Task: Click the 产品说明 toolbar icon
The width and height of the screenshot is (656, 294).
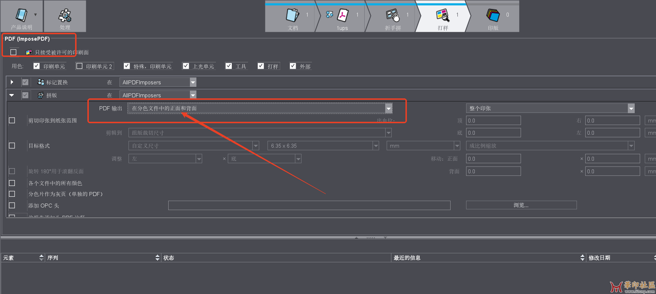Action: (21, 15)
